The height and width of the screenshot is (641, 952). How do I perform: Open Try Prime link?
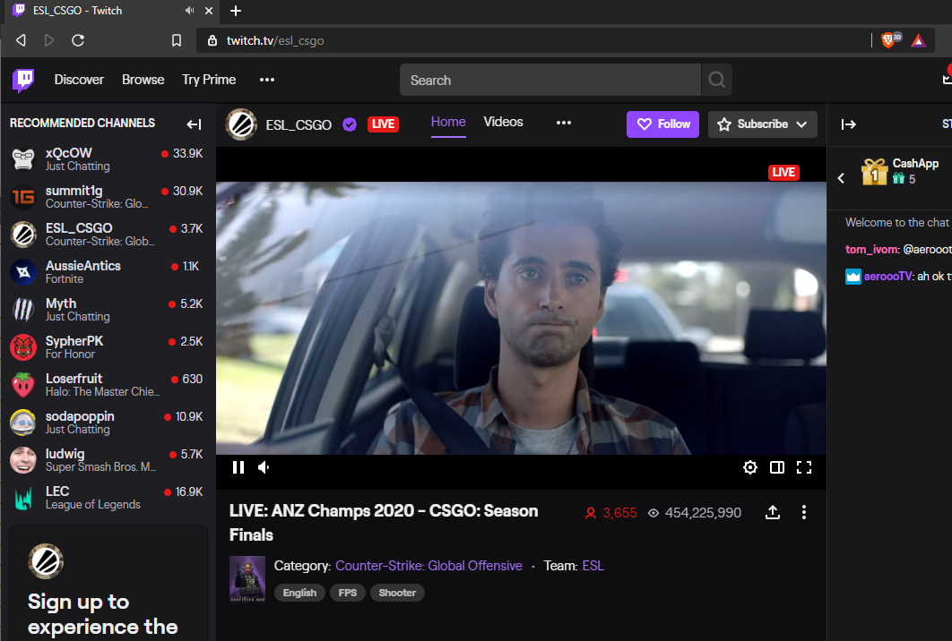point(209,80)
